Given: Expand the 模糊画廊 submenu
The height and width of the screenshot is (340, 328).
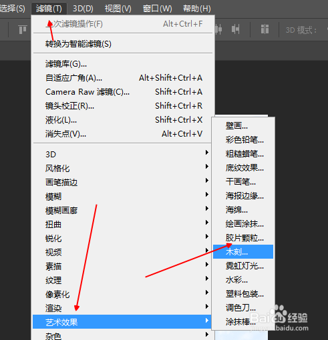Looking at the screenshot, I should click(x=122, y=210).
